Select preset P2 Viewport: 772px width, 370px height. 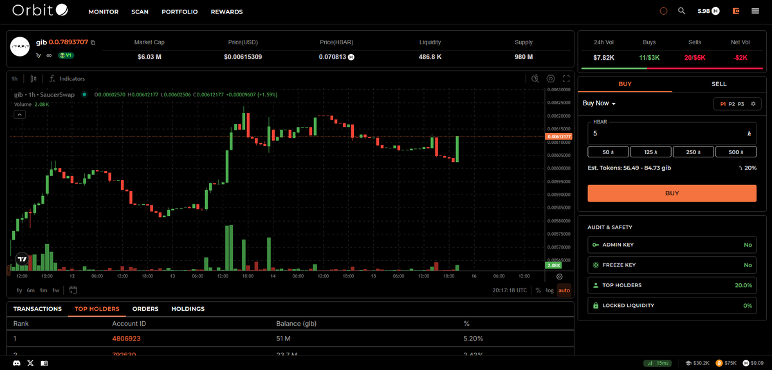[732, 103]
